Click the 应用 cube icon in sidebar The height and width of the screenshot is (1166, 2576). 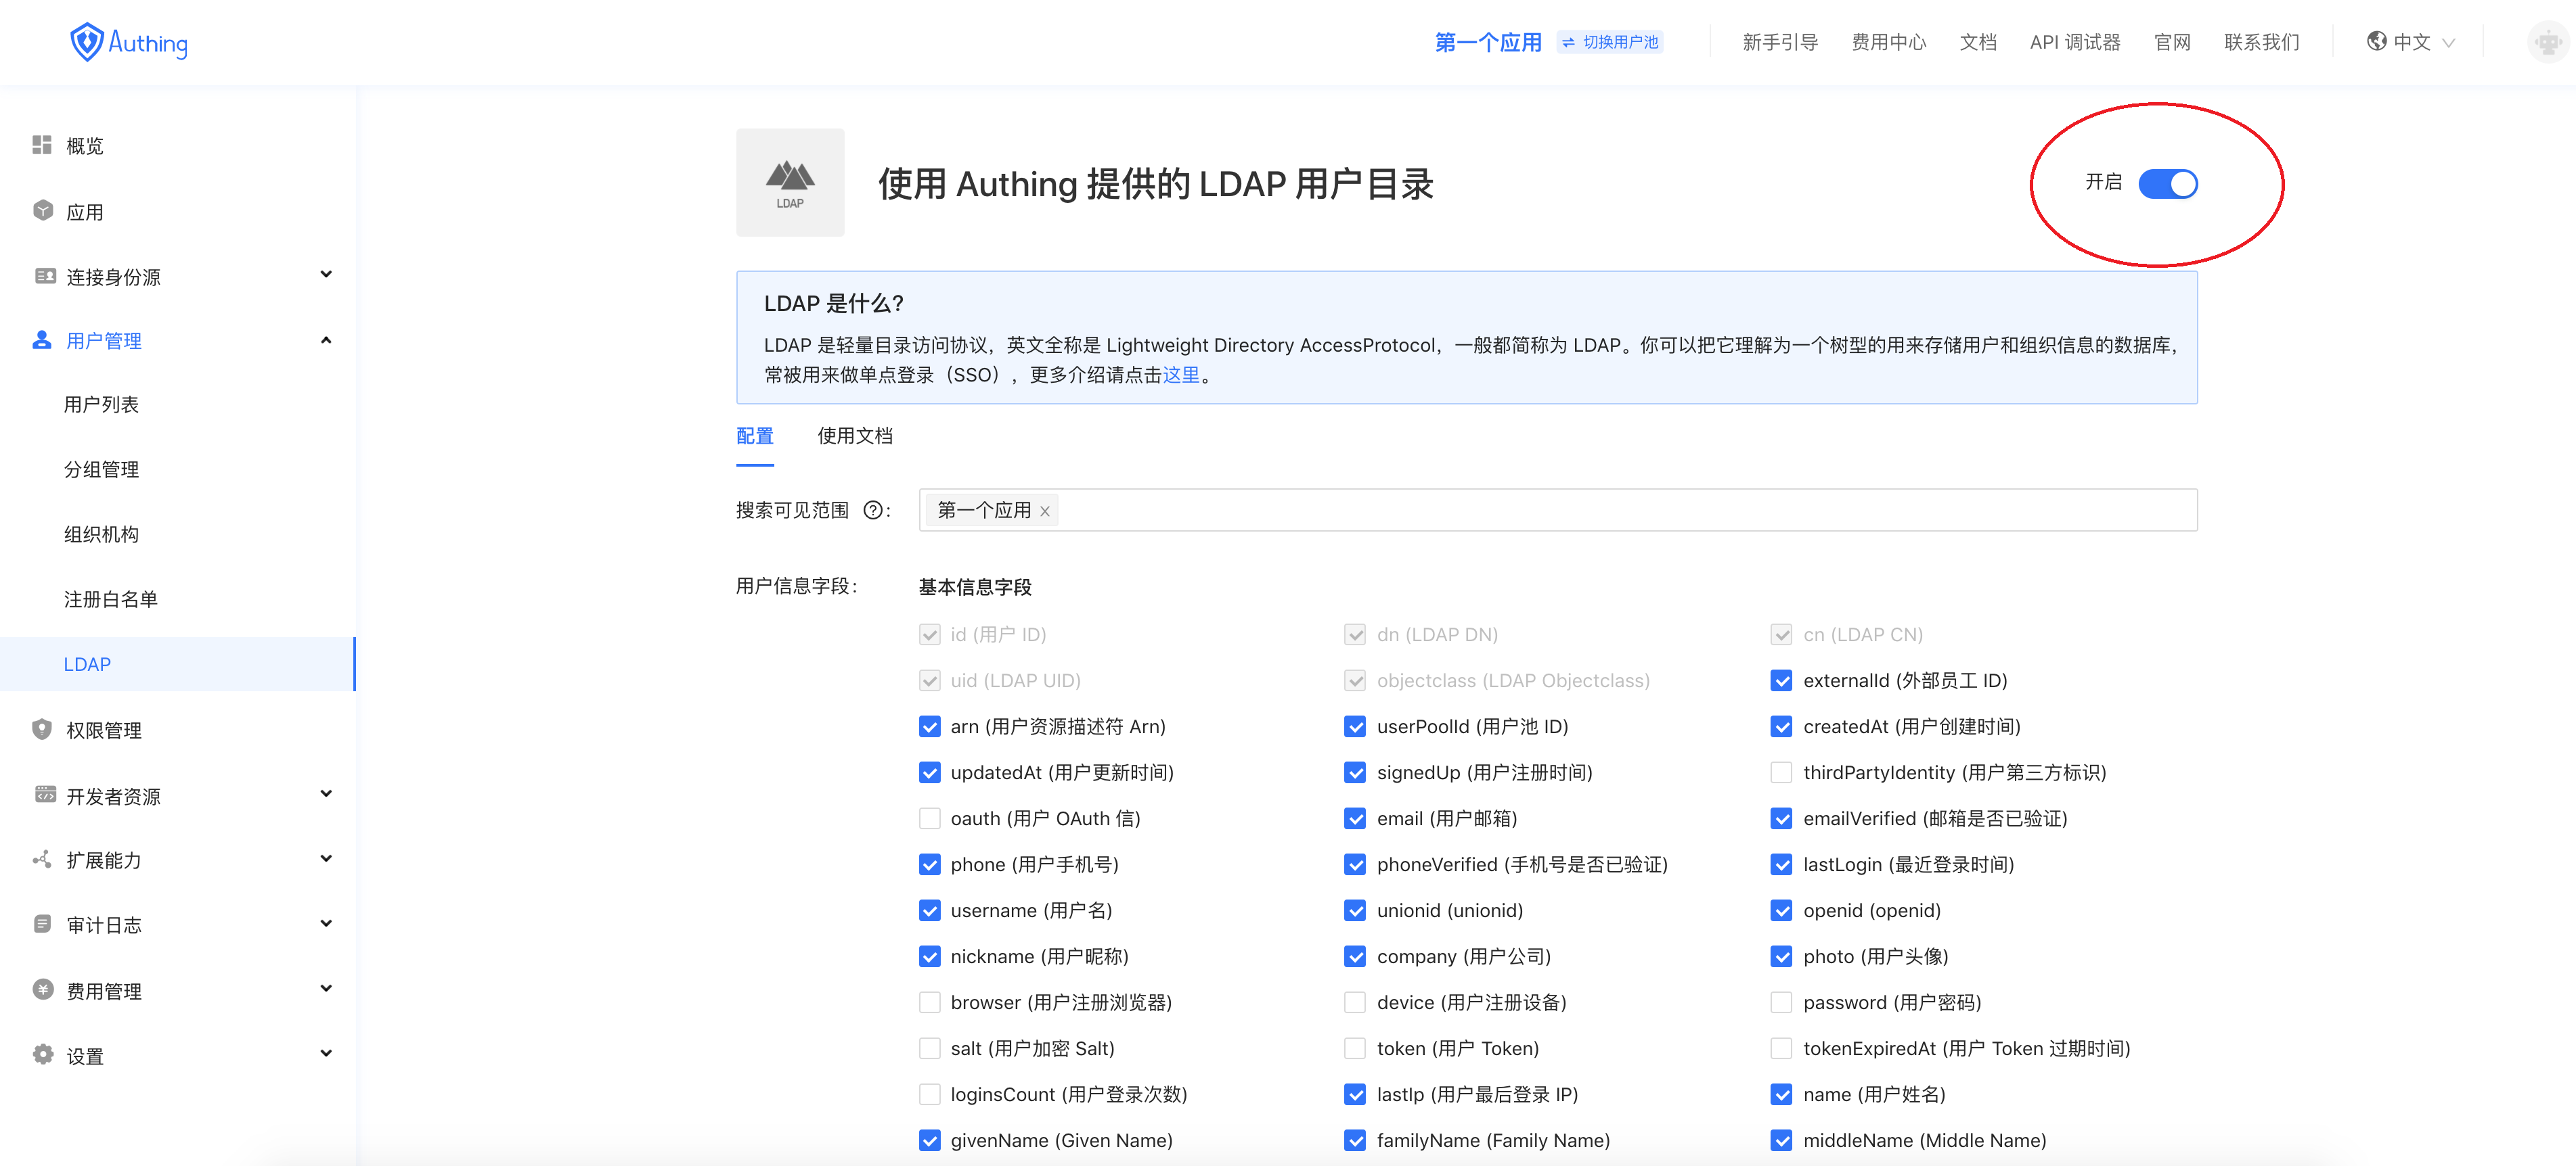42,211
